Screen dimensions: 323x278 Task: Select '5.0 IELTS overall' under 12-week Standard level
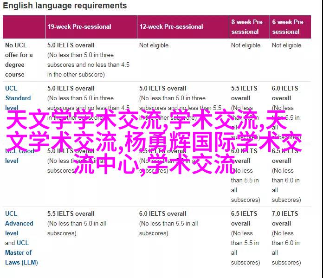(x=163, y=88)
